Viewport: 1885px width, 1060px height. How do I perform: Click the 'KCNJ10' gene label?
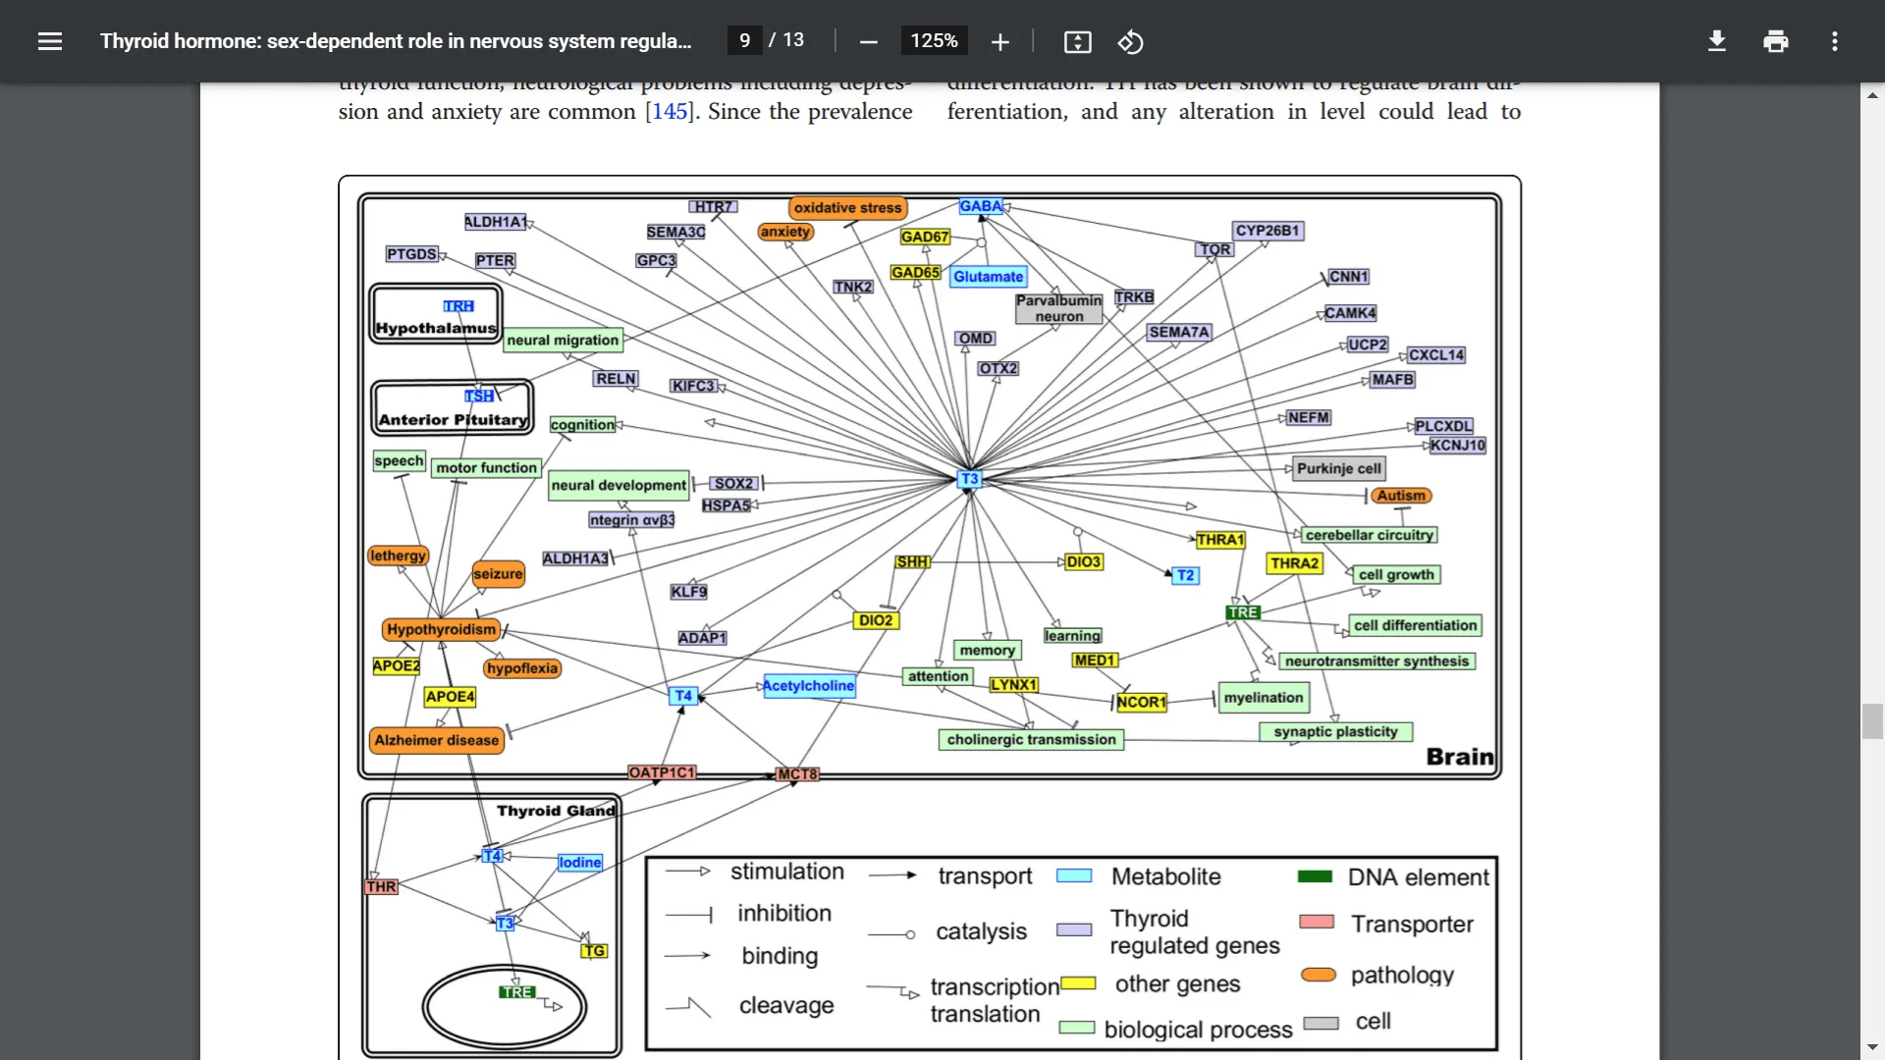coord(1458,446)
